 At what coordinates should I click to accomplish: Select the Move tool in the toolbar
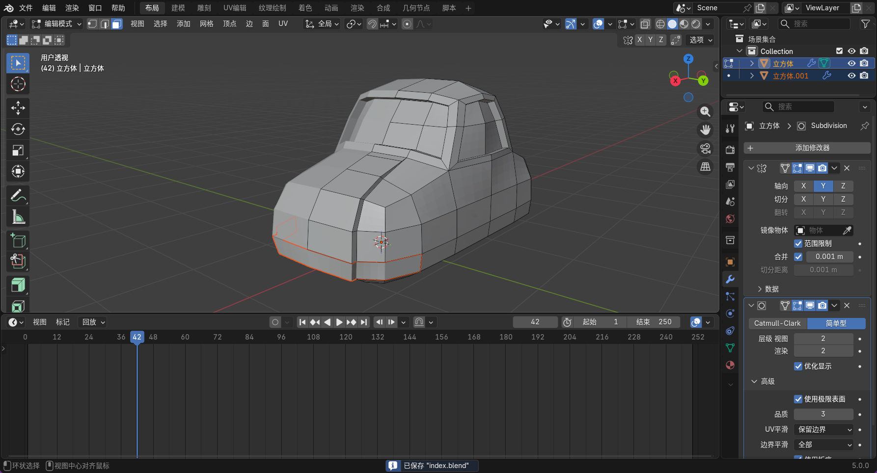[18, 108]
